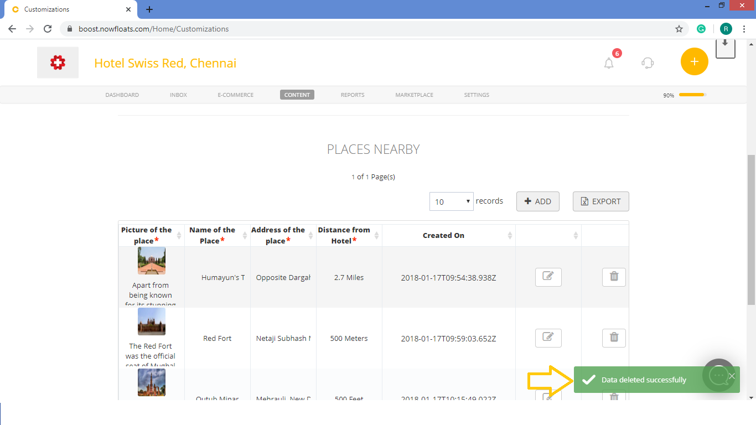Open the Grammarly extension icon
Screen dimensions: 756x425
click(701, 29)
